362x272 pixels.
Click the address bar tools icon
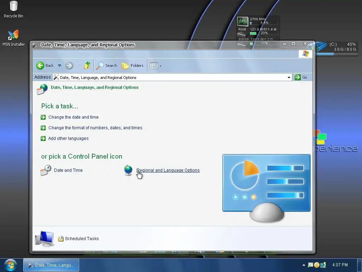point(56,78)
